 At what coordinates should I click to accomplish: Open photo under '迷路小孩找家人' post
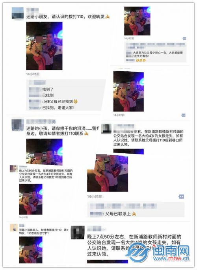point(31,250)
